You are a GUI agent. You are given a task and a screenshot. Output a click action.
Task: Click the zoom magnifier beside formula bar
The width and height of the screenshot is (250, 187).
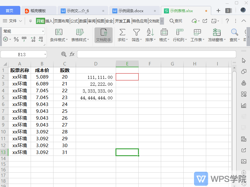(x=64, y=54)
